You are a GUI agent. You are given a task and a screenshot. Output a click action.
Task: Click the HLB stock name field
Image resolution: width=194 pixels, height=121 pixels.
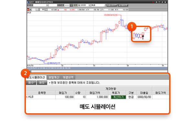click(x=98, y=5)
